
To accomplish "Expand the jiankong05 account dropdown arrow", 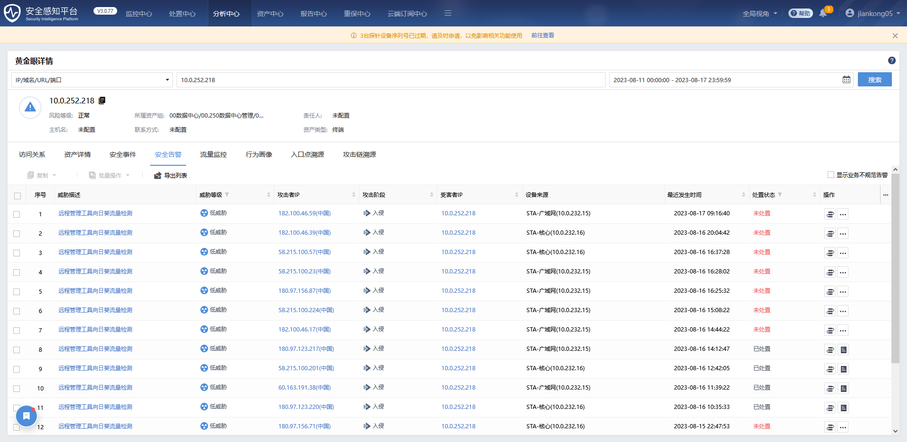I will coord(898,13).
